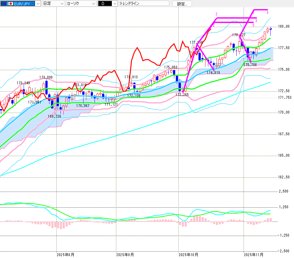This screenshot has height=258, width=294.
Task: Click the 172.265 swing low label
Action: 182,94
